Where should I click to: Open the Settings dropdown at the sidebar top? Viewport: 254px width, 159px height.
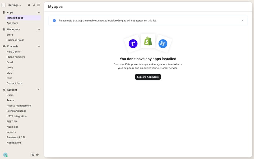point(15,5)
